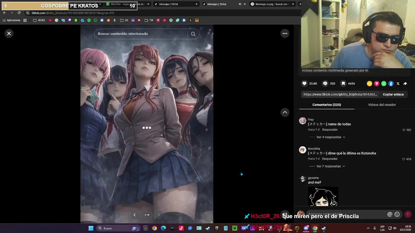Image resolution: width=415 pixels, height=233 pixels.
Task: Show hidden system tray icons chevron
Action: (368, 228)
